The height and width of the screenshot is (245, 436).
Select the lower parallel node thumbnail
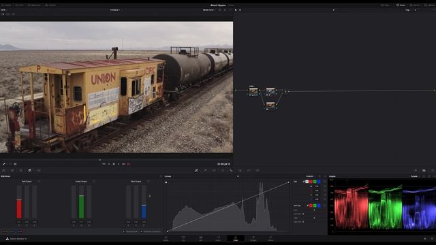coord(270,105)
